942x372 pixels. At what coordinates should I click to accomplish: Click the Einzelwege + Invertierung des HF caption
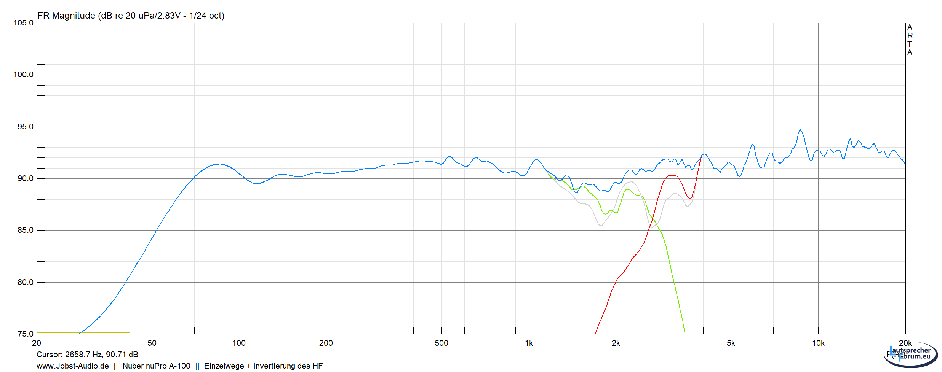[263, 366]
